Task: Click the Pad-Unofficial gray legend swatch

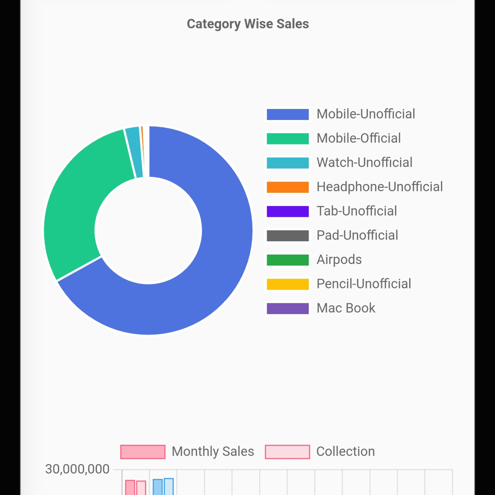Action: pos(288,236)
